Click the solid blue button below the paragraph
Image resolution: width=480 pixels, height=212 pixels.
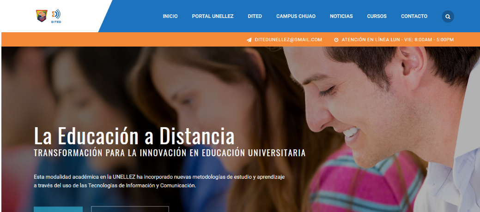pyautogui.click(x=58, y=209)
